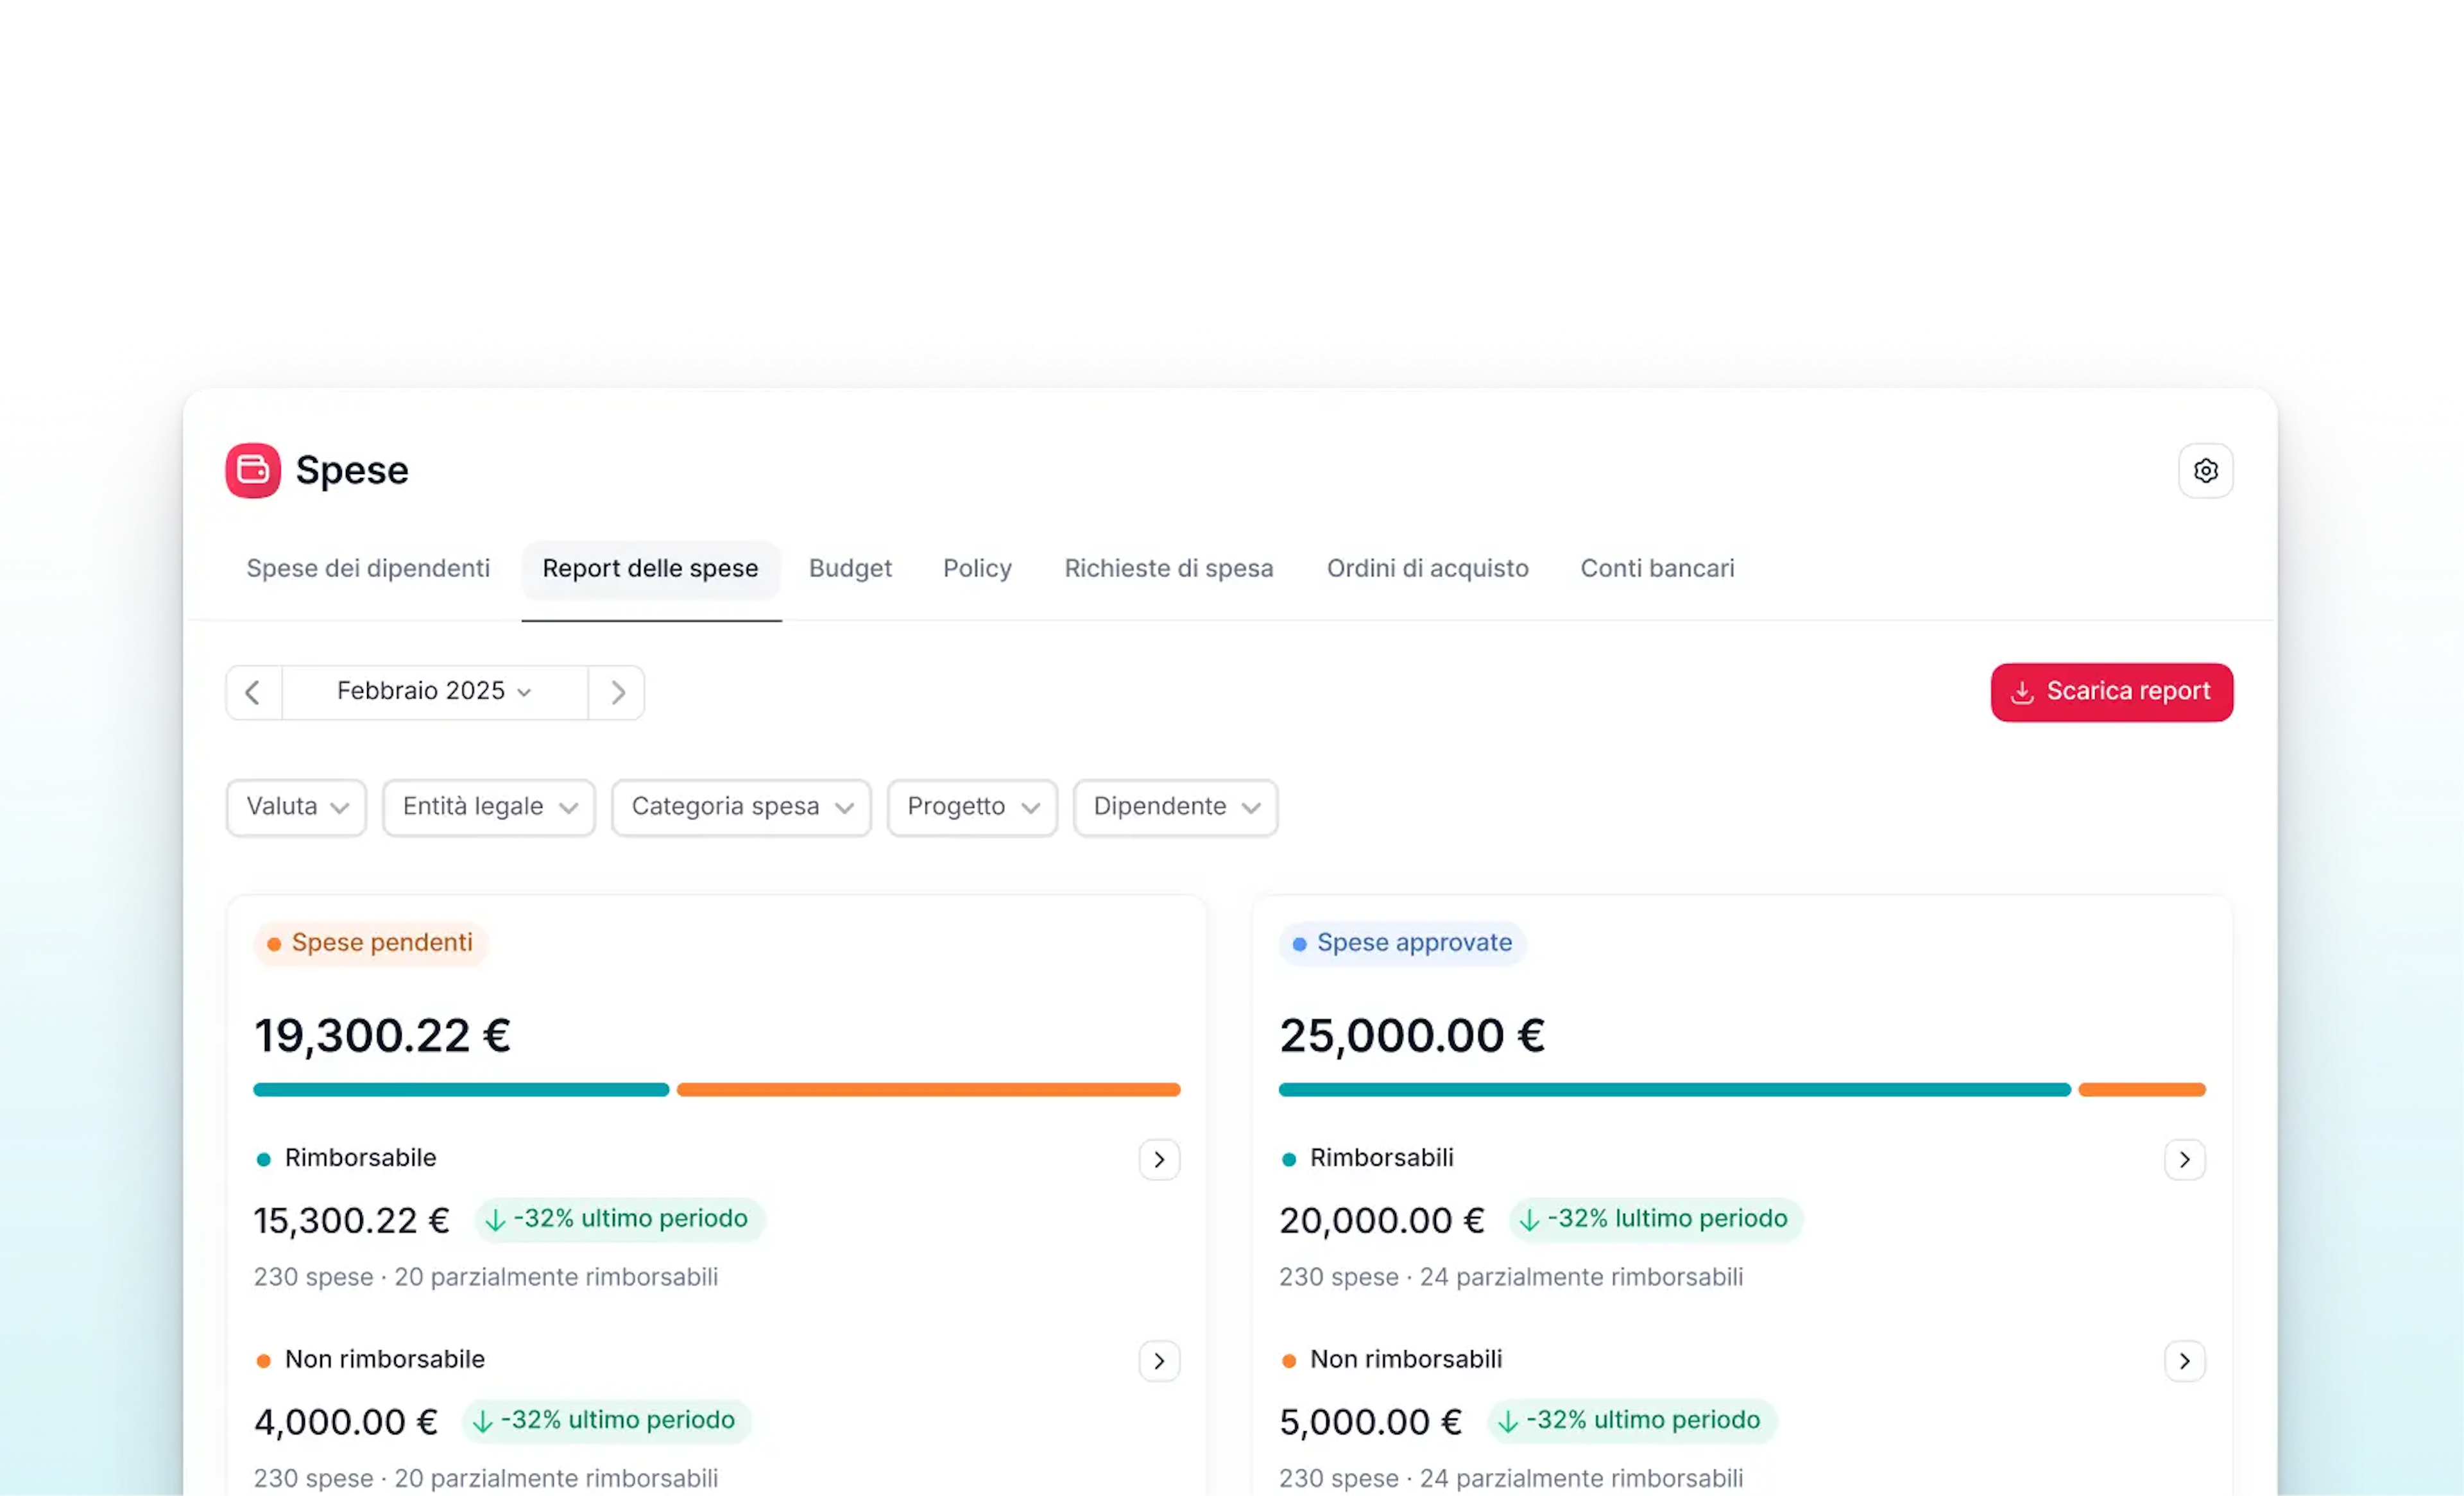Open the Dipendente filter dropdown
This screenshot has width=2464, height=1496.
[x=1175, y=807]
